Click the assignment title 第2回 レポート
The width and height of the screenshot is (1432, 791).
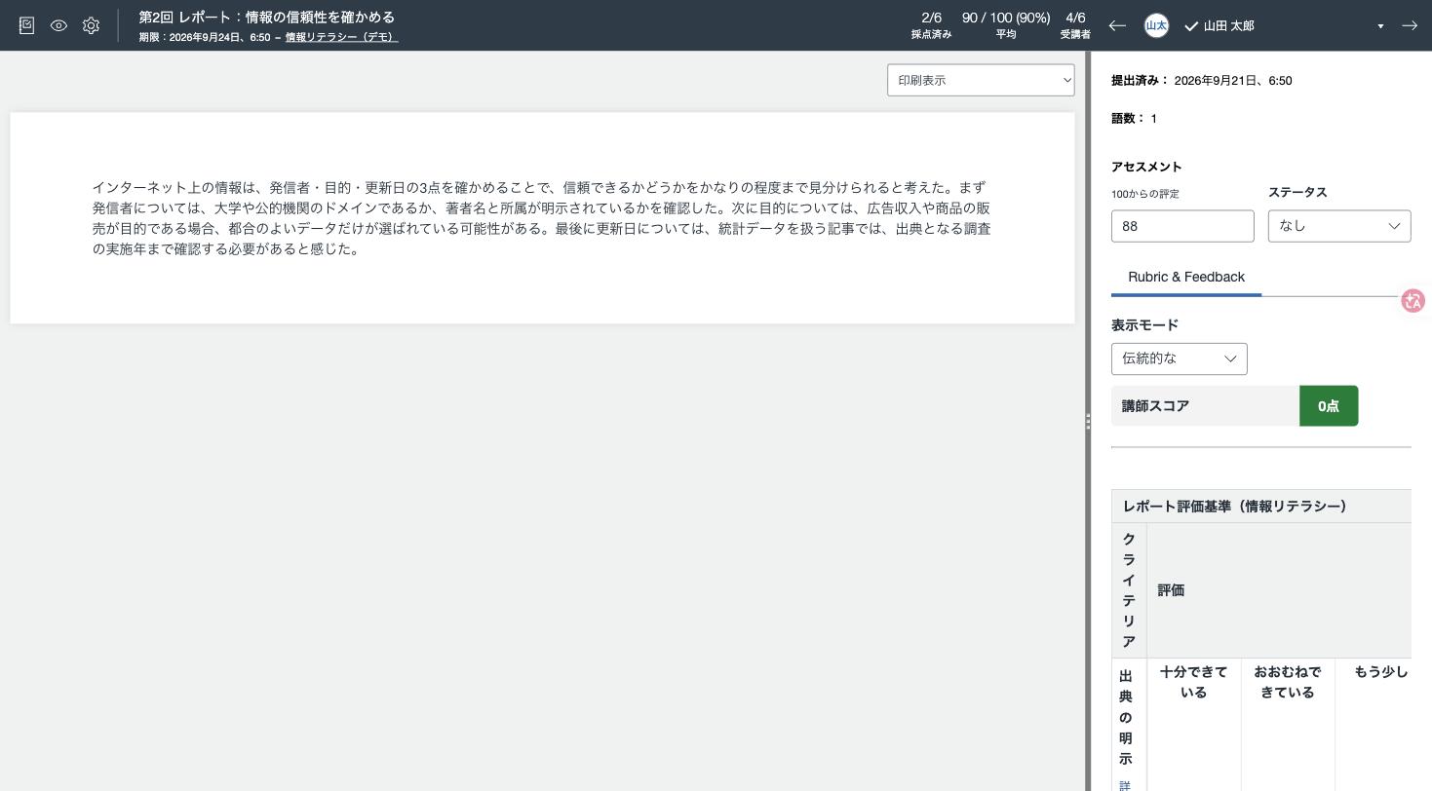tap(267, 17)
